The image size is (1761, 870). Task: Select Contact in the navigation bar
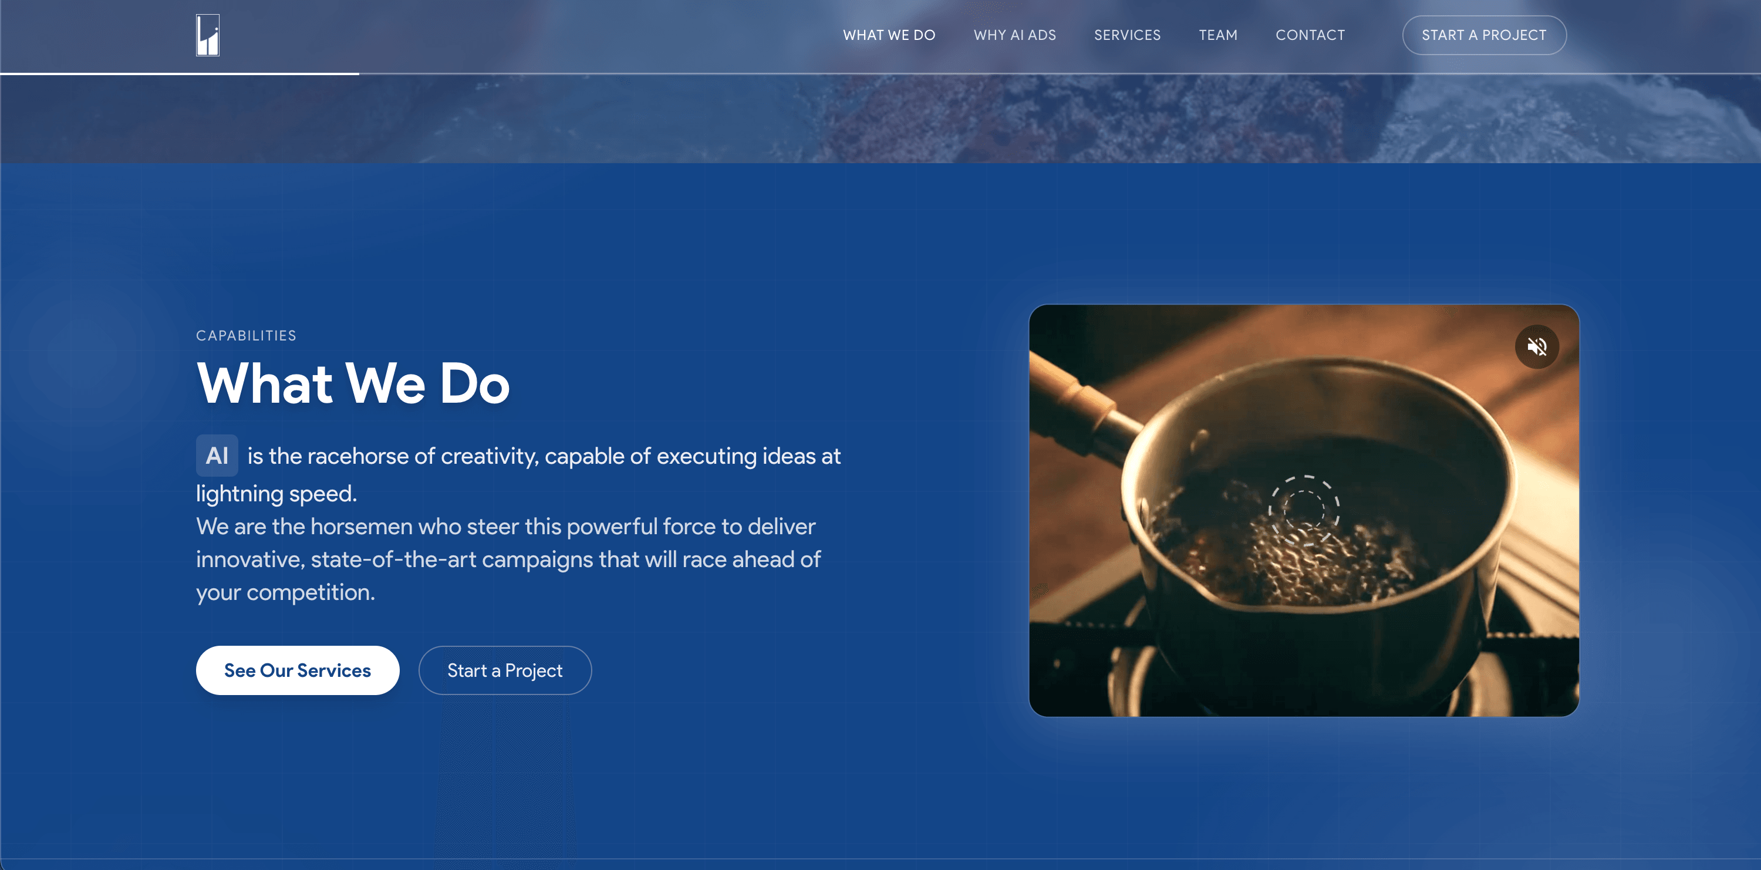tap(1310, 35)
